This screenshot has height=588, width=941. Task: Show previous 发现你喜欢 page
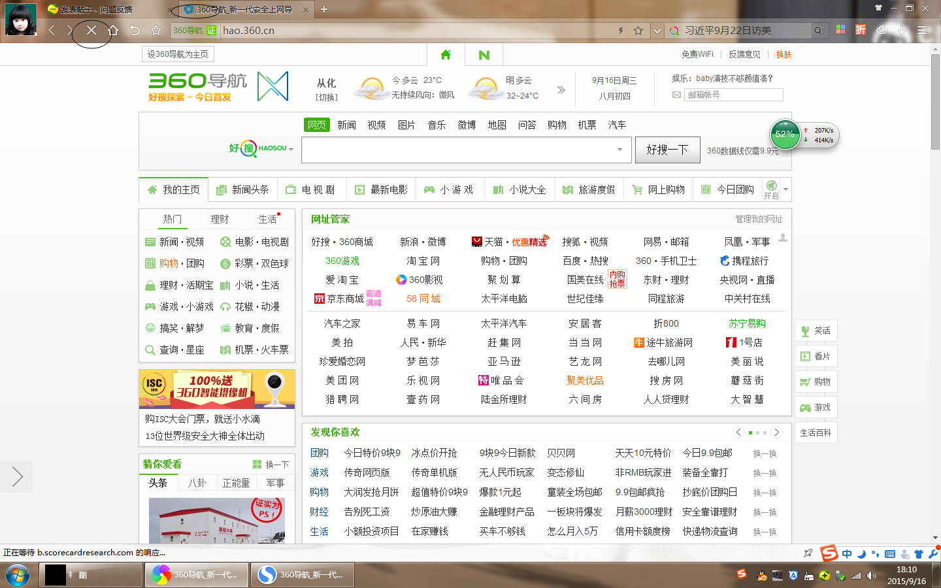[x=738, y=432]
